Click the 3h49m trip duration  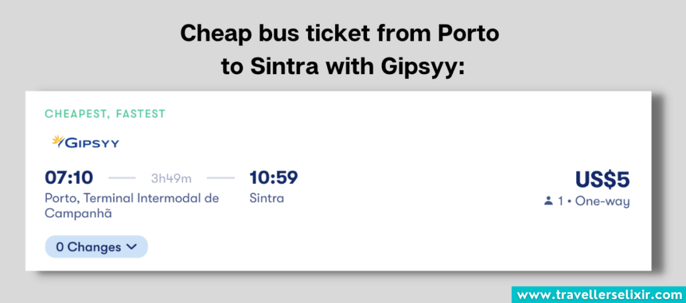coord(171,179)
